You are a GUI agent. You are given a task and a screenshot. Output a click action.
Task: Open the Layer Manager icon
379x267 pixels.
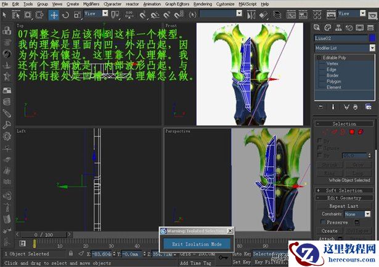(x=277, y=15)
